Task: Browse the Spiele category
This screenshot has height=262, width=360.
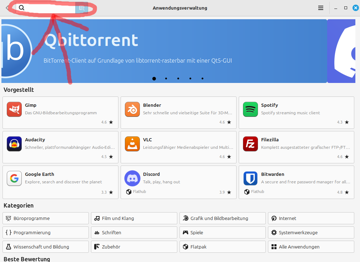Action: coord(223,232)
